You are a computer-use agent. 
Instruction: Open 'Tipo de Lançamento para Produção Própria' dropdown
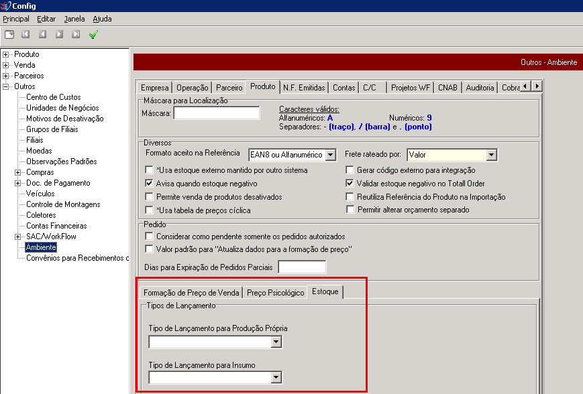click(x=276, y=342)
